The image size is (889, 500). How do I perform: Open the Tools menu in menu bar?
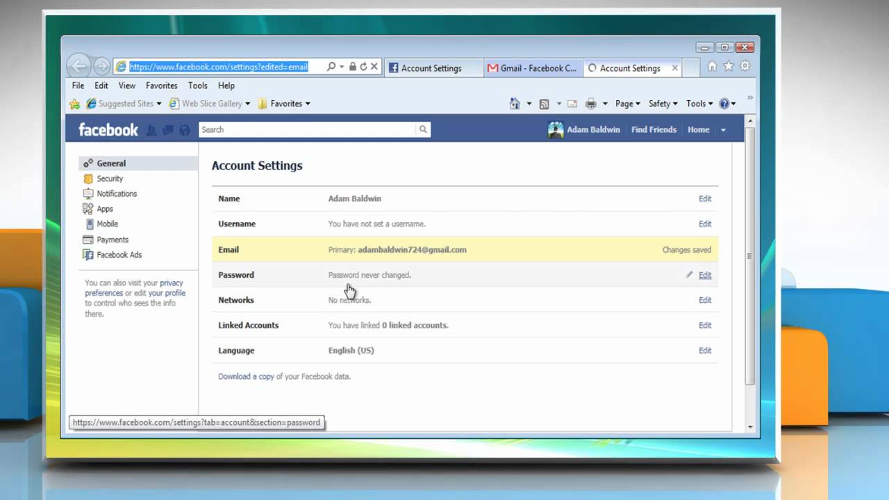(198, 85)
